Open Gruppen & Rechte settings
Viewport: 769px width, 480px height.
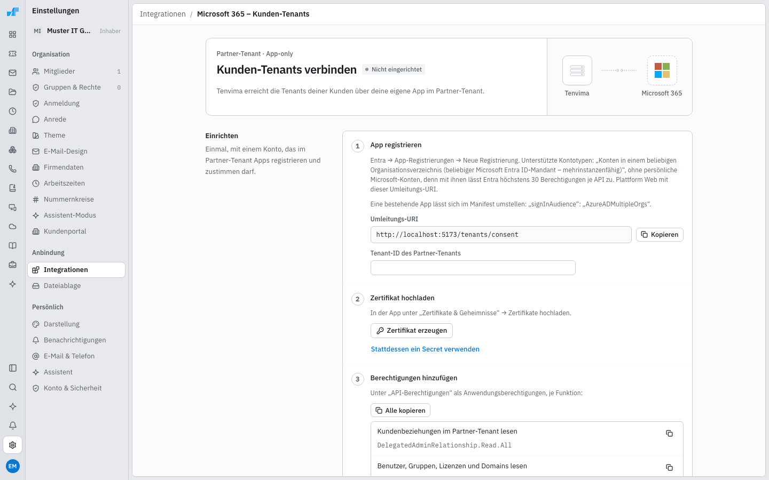coord(76,87)
